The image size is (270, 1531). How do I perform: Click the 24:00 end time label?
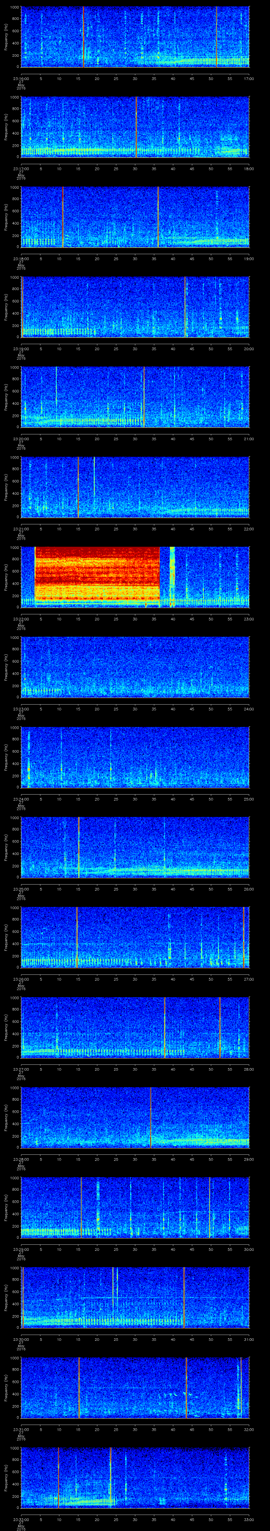click(x=249, y=709)
